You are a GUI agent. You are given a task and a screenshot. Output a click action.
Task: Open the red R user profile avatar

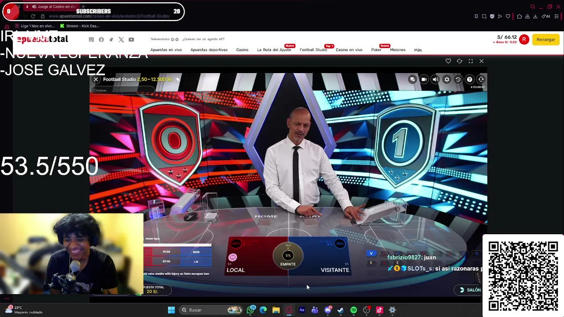pyautogui.click(x=524, y=40)
